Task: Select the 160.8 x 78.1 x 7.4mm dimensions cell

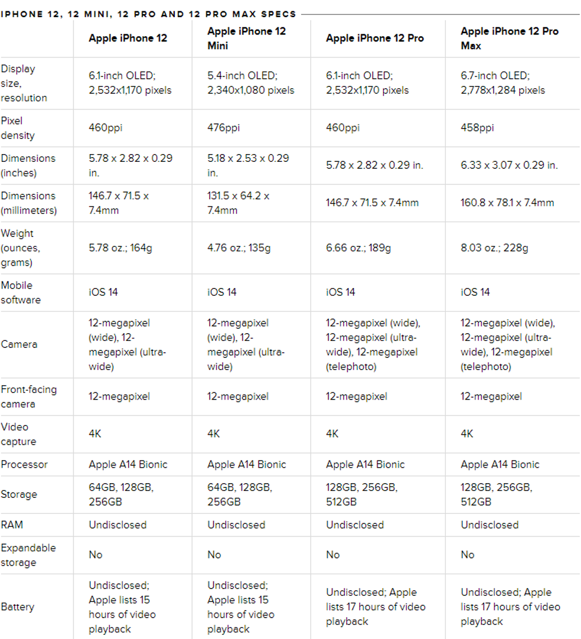Action: click(507, 203)
